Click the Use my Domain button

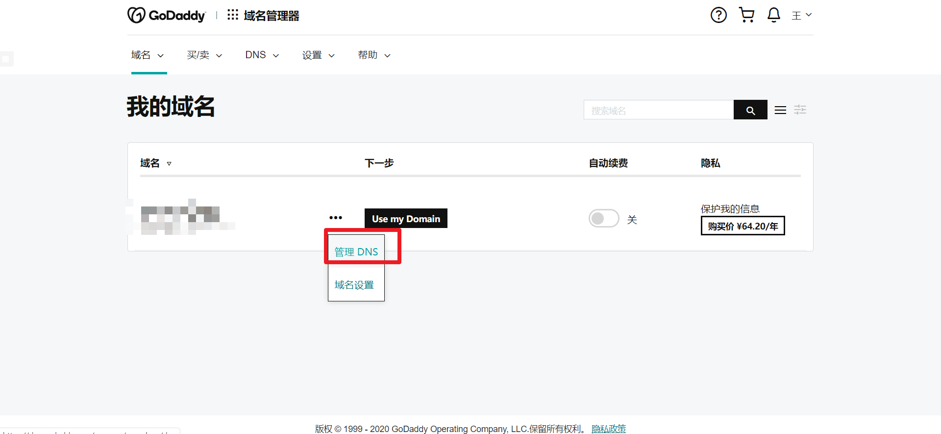click(x=406, y=218)
